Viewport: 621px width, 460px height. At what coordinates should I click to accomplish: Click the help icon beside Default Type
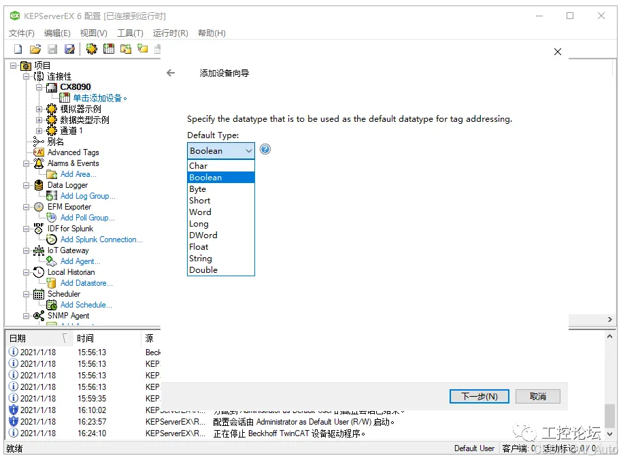pos(265,150)
